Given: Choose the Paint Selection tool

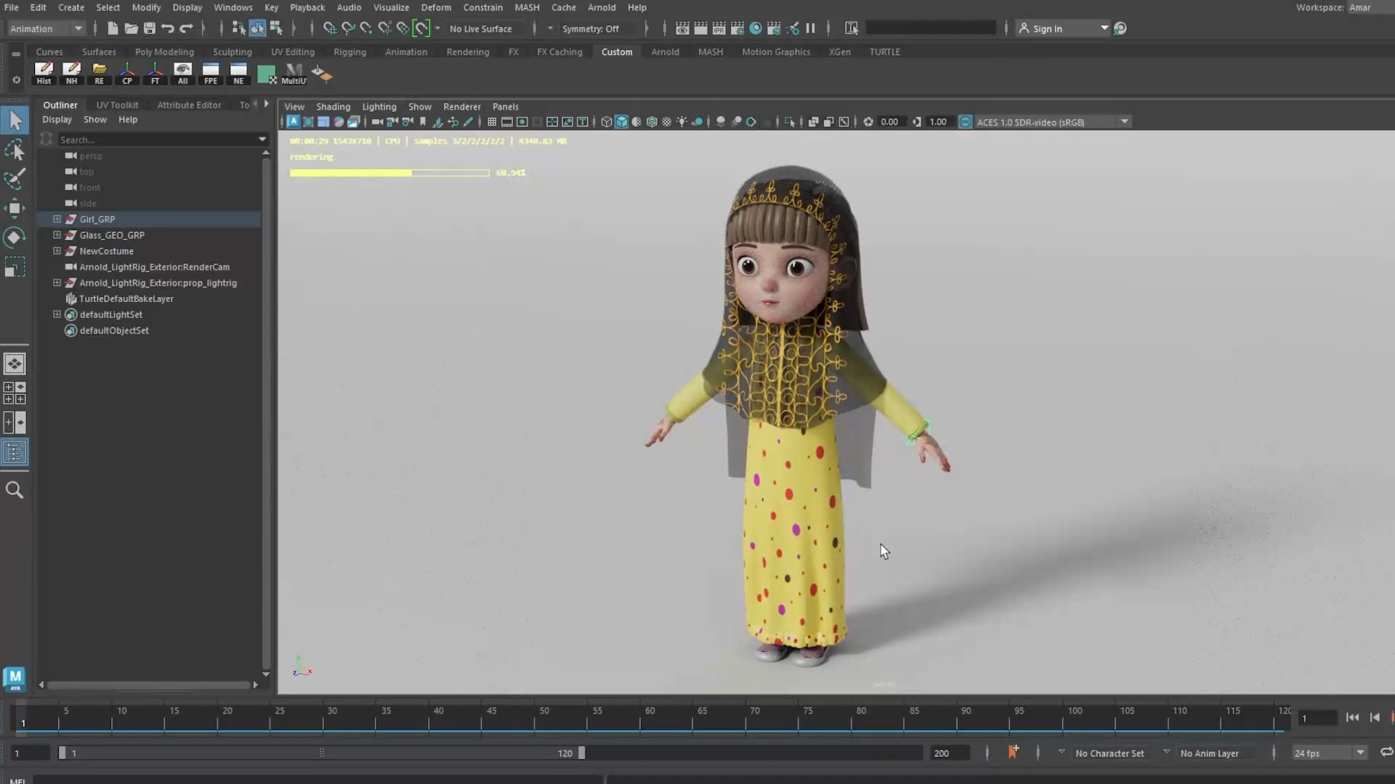Looking at the screenshot, I should pyautogui.click(x=15, y=179).
